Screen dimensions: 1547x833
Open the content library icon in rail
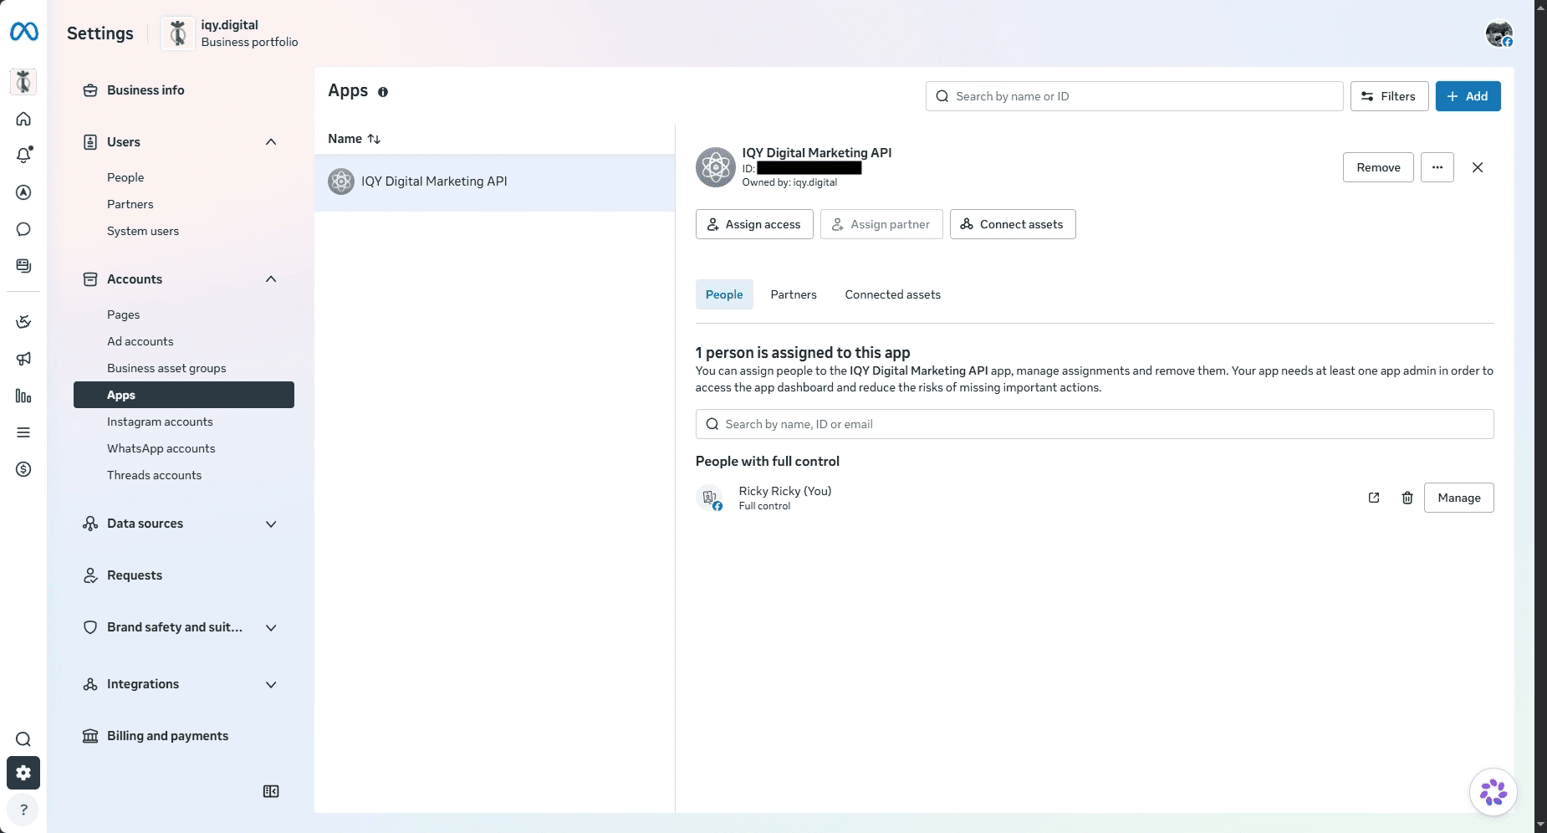tap(23, 266)
